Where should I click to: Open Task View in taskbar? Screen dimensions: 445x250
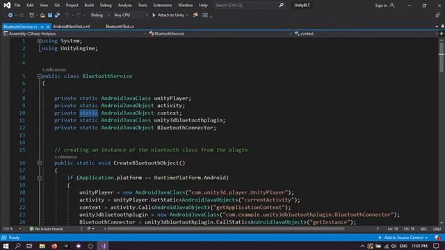pyautogui.click(x=29, y=246)
